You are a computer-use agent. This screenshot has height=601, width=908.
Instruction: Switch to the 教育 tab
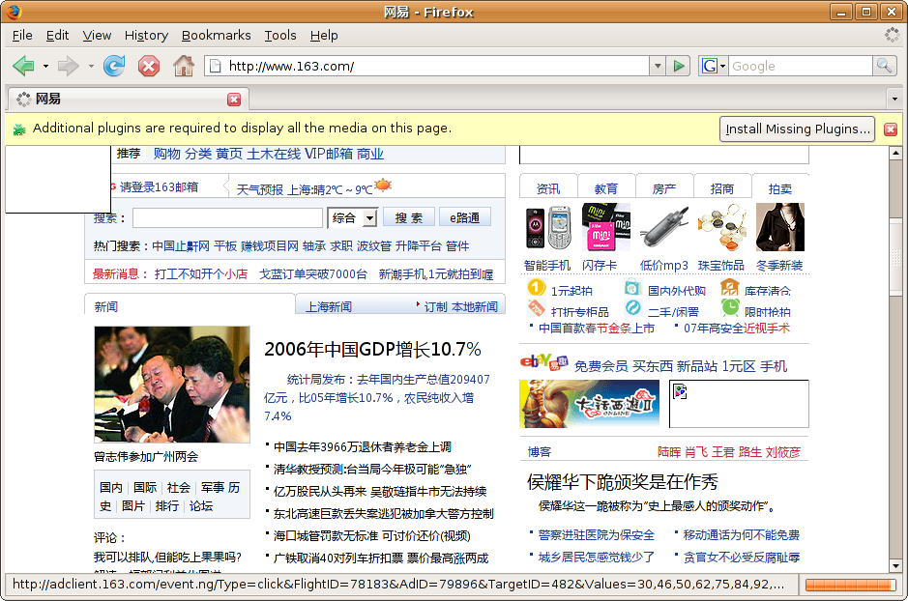(605, 188)
